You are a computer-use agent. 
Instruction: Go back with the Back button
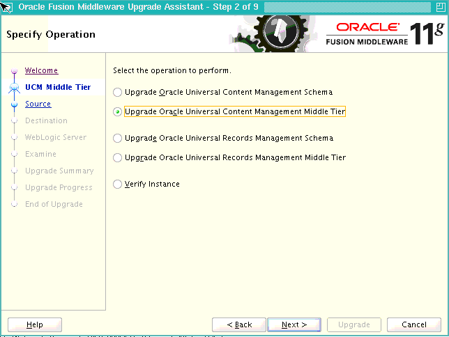click(239, 324)
